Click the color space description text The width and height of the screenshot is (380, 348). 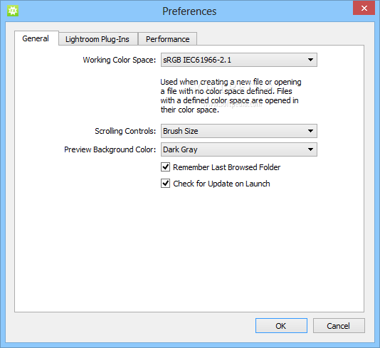click(231, 96)
